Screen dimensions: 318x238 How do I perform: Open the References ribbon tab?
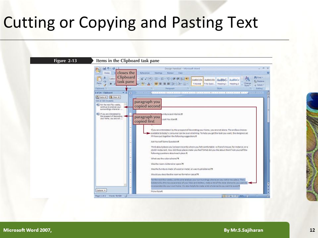(145, 73)
